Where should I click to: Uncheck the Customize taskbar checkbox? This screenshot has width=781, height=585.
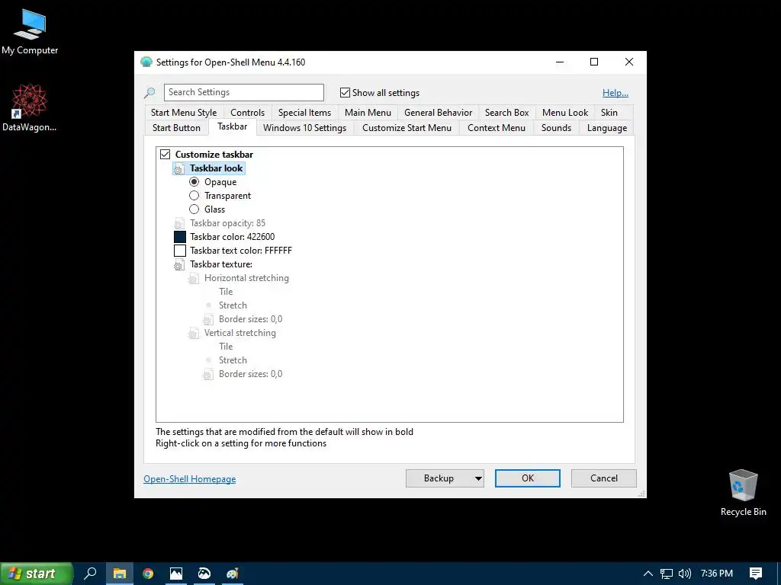165,154
